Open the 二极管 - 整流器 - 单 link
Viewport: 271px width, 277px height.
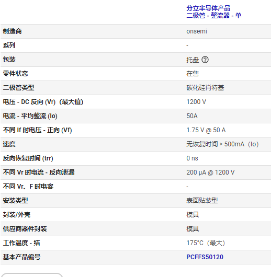(x=213, y=16)
